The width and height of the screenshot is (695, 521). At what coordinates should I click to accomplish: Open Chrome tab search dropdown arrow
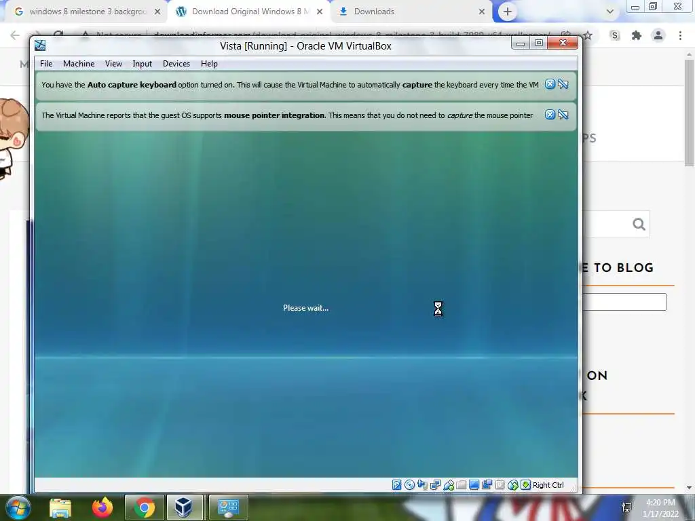click(x=610, y=12)
